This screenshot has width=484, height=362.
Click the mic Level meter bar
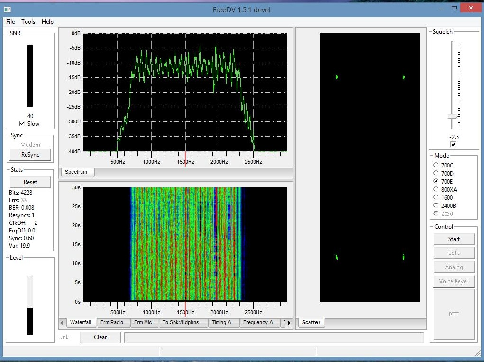[30, 305]
